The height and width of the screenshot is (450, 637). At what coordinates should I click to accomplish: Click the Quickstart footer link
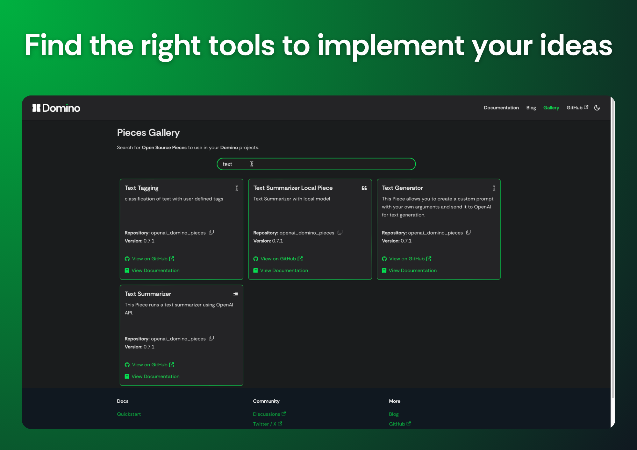click(x=129, y=414)
